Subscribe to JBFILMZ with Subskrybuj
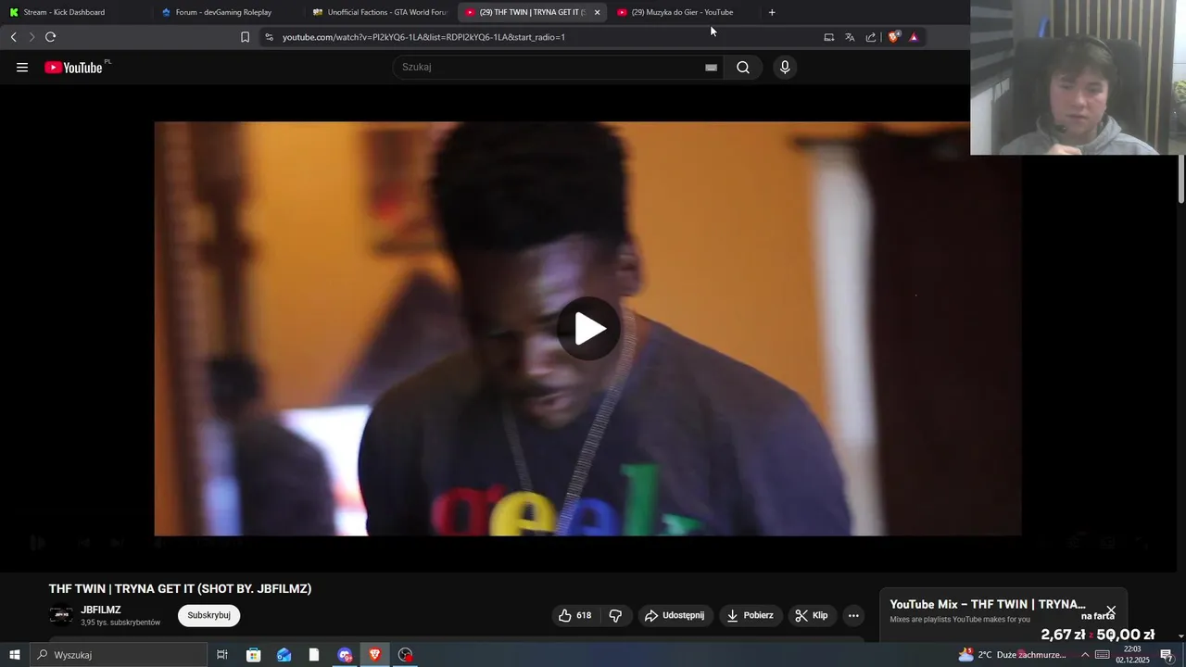Viewport: 1186px width, 667px height. click(208, 615)
